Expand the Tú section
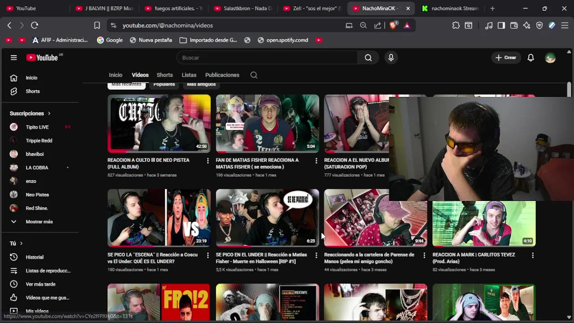 pos(16,243)
